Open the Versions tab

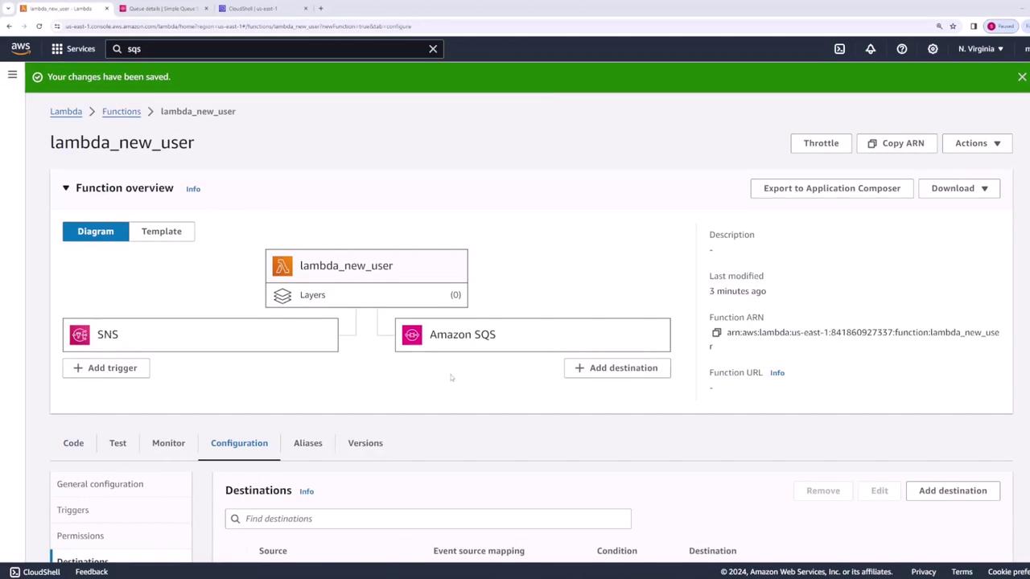click(x=365, y=443)
